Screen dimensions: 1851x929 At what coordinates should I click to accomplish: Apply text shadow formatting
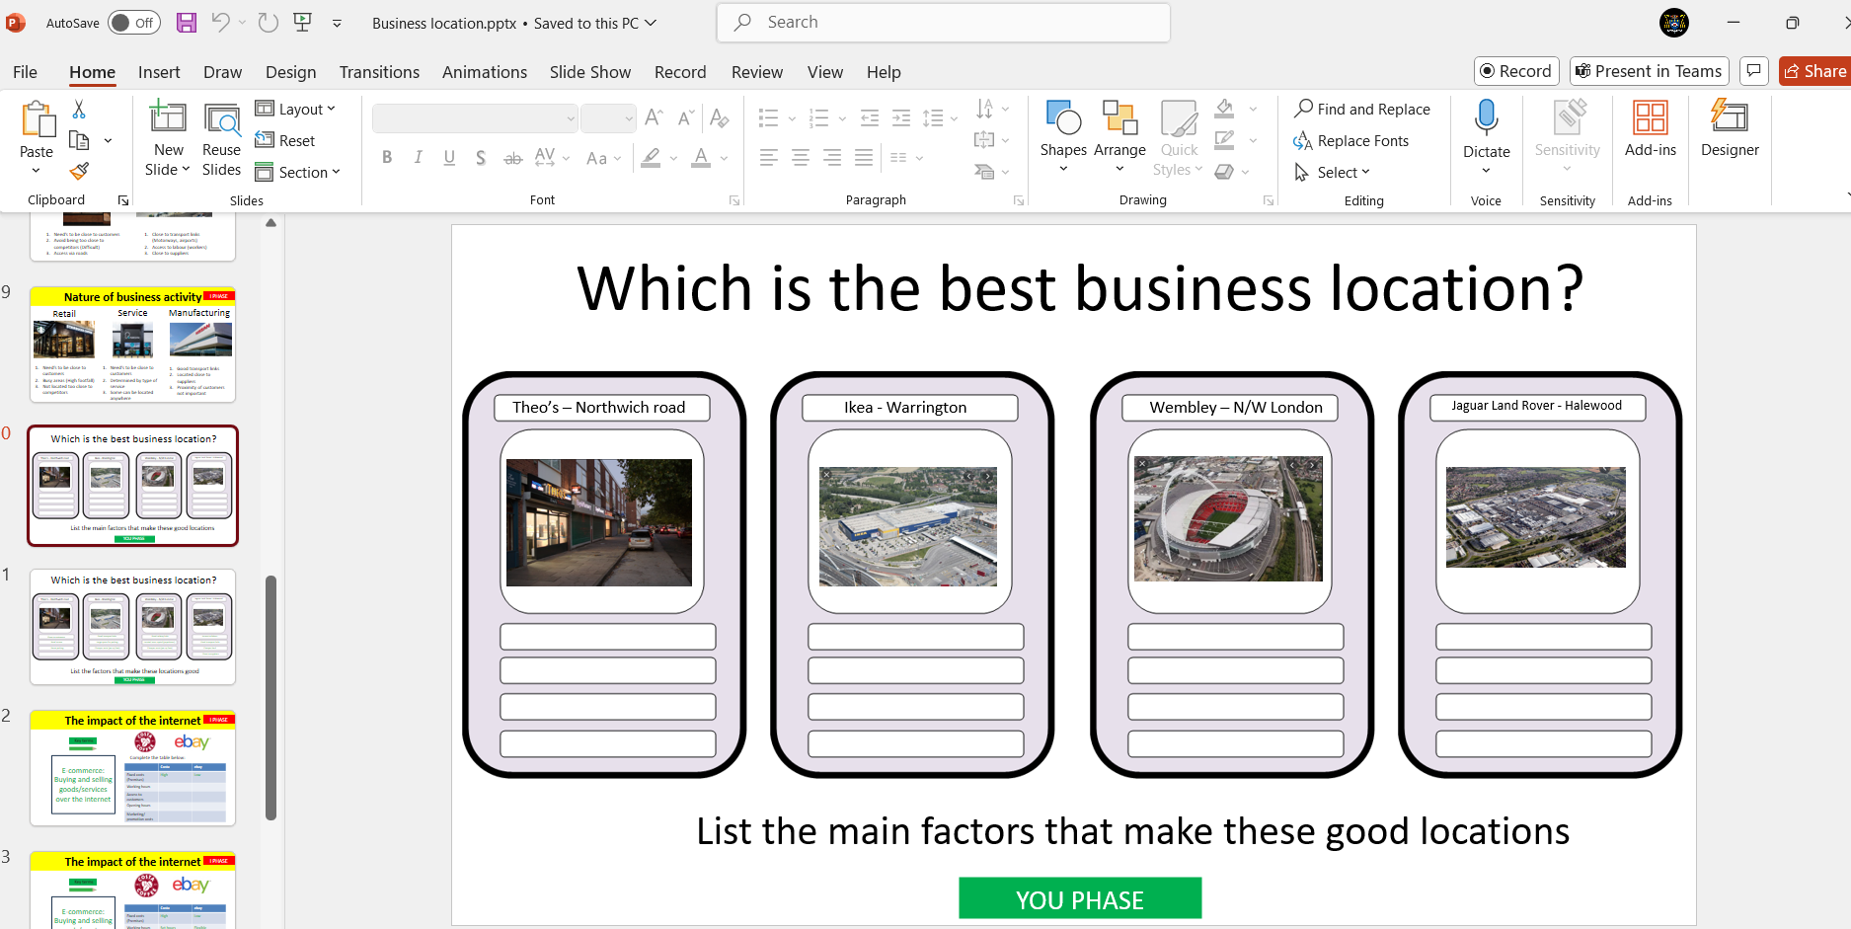pyautogui.click(x=481, y=158)
